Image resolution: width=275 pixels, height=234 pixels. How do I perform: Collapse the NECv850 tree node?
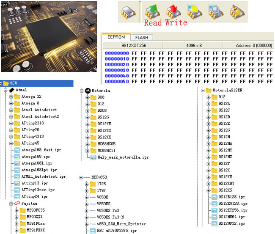point(81,177)
